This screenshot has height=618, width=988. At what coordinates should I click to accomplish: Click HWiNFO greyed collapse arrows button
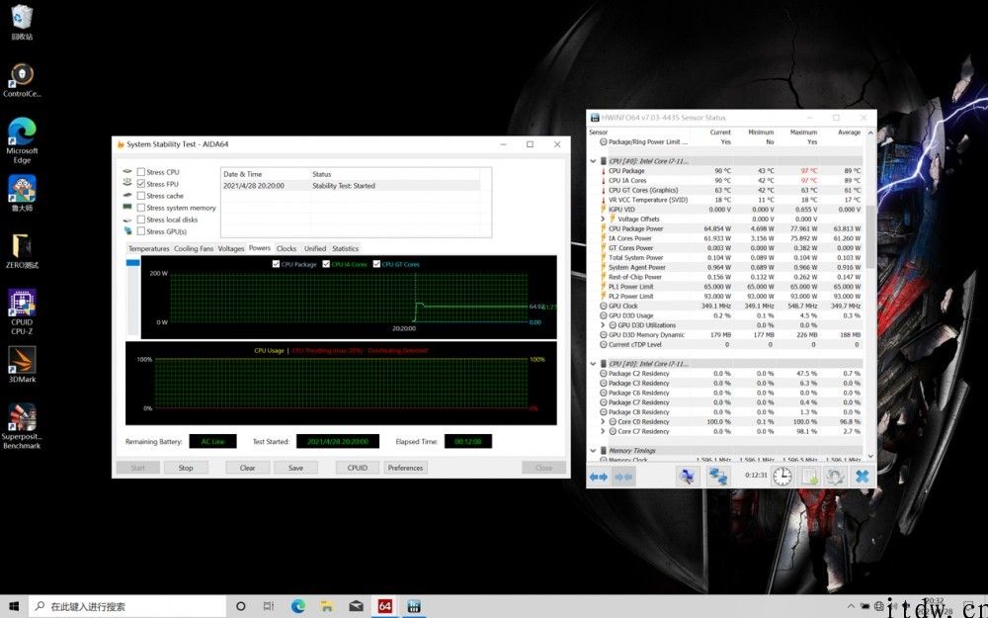click(623, 477)
